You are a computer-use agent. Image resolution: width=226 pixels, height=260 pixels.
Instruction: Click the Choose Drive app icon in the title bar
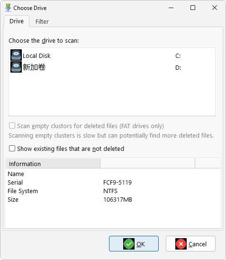coord(8,8)
